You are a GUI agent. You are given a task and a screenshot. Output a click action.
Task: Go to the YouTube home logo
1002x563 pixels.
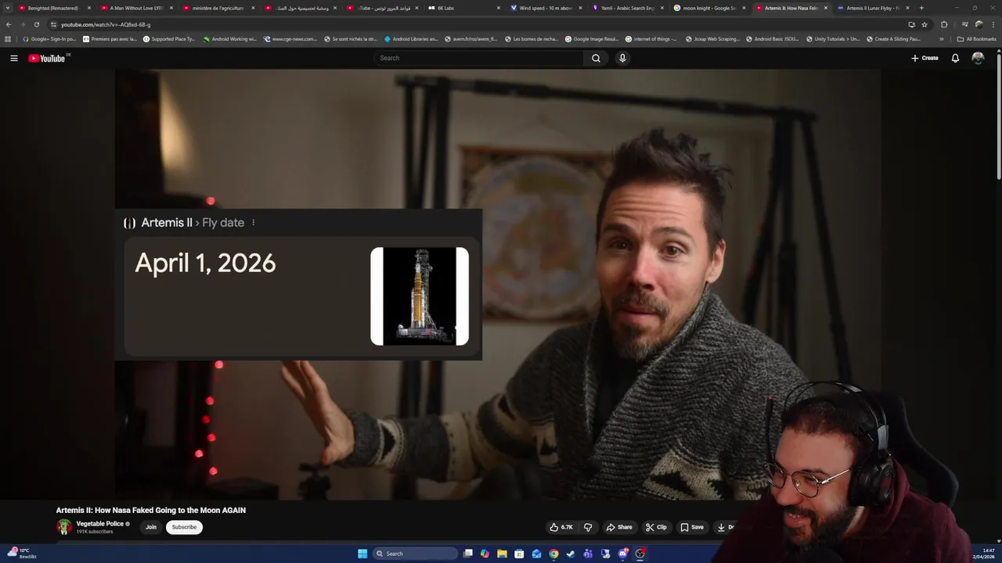coord(49,58)
